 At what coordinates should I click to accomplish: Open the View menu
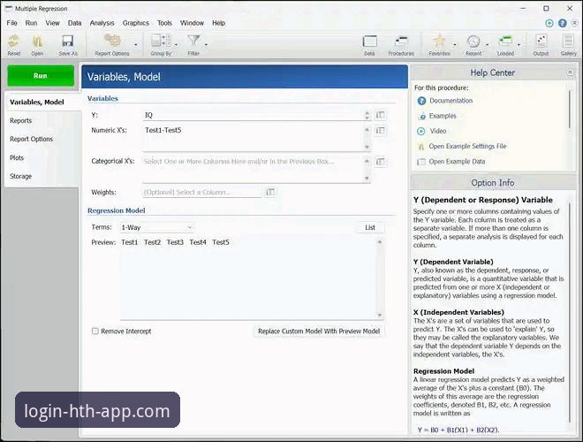point(52,23)
